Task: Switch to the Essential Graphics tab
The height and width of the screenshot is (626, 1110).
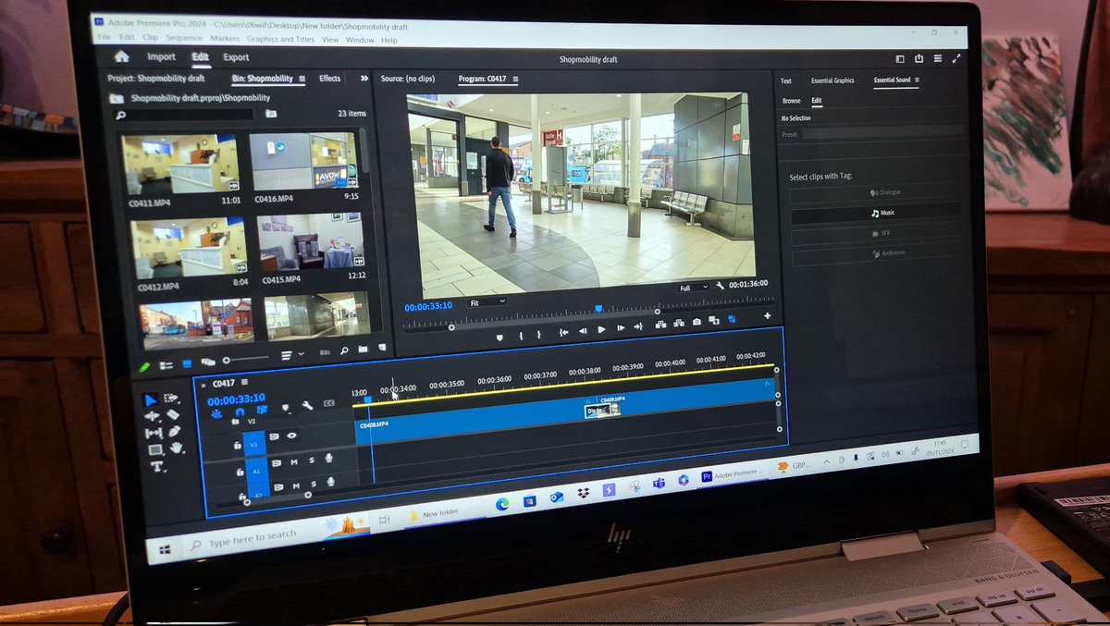Action: (x=832, y=80)
